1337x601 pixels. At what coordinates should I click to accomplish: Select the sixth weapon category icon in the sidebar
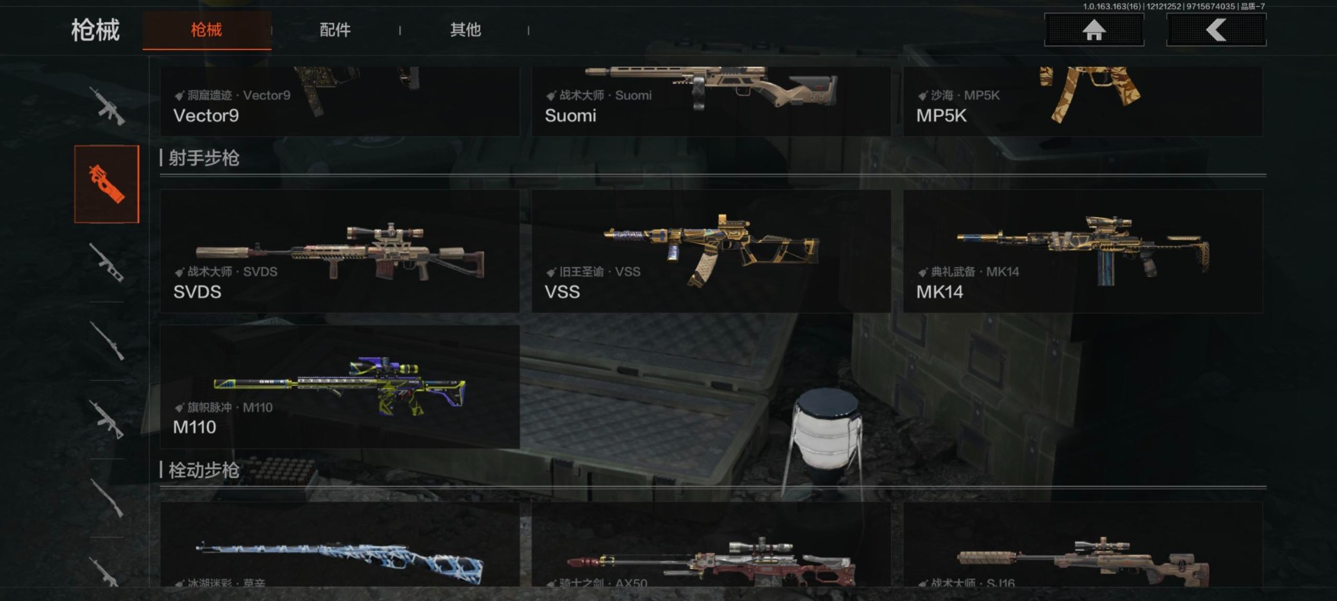pos(107,498)
